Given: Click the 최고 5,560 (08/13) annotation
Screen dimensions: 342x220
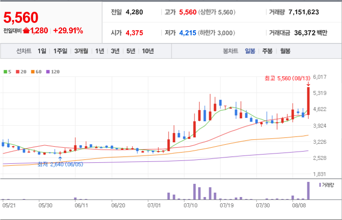Looking at the screenshot, I should coord(287,79).
